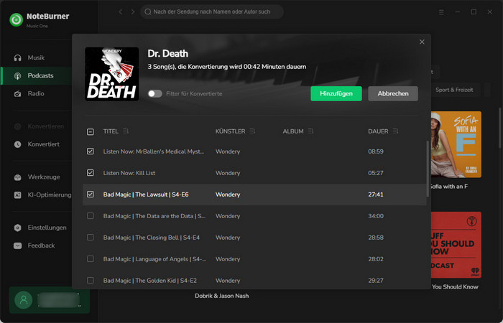Click duration 08:59
The width and height of the screenshot is (503, 323).
point(376,151)
